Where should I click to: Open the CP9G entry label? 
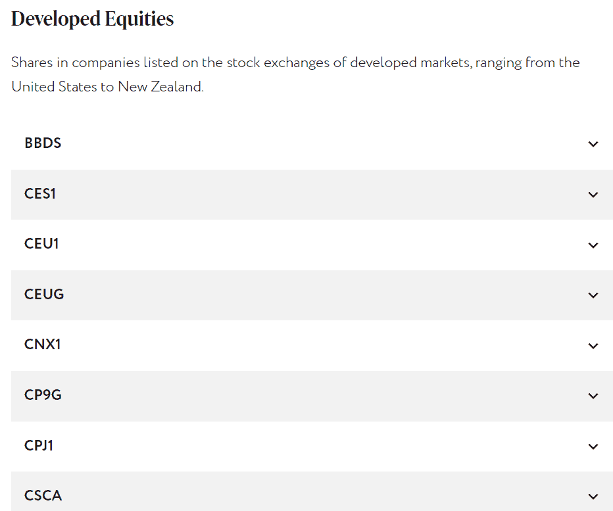(43, 395)
